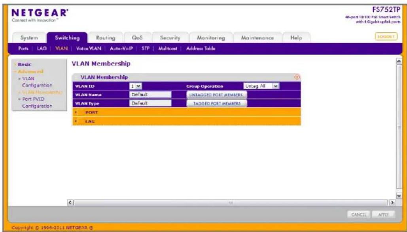Open the System tab

(29, 38)
